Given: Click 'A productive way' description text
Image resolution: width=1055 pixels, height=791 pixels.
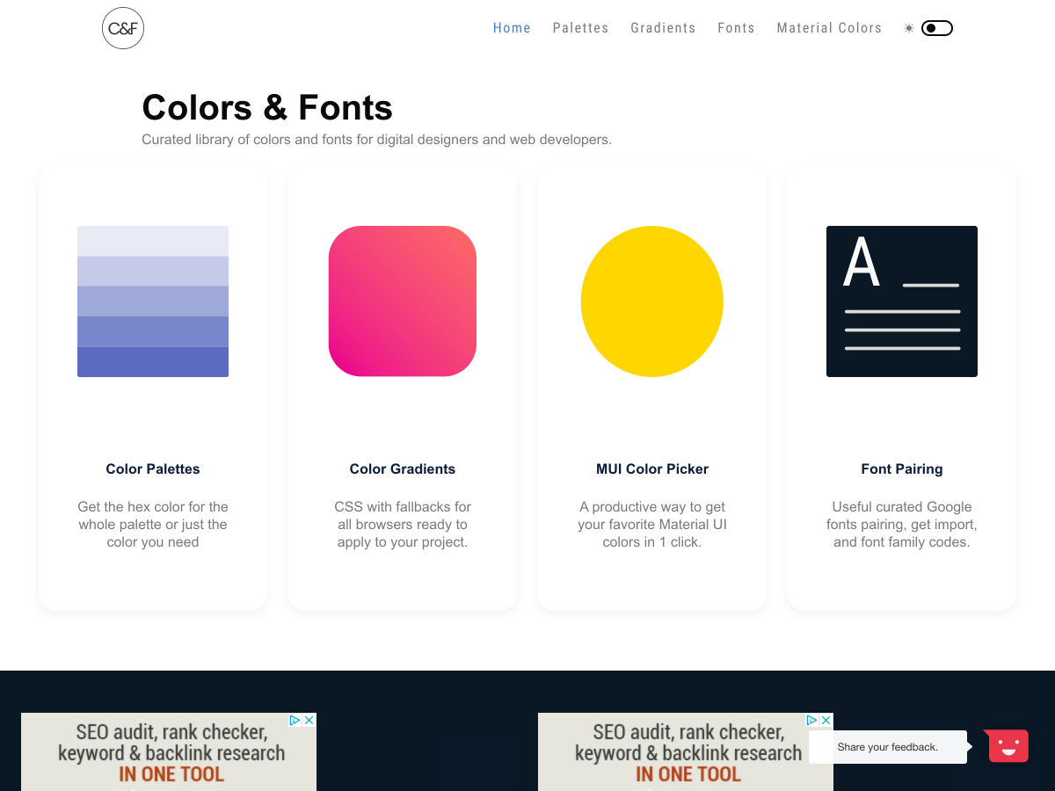Looking at the screenshot, I should (652, 525).
